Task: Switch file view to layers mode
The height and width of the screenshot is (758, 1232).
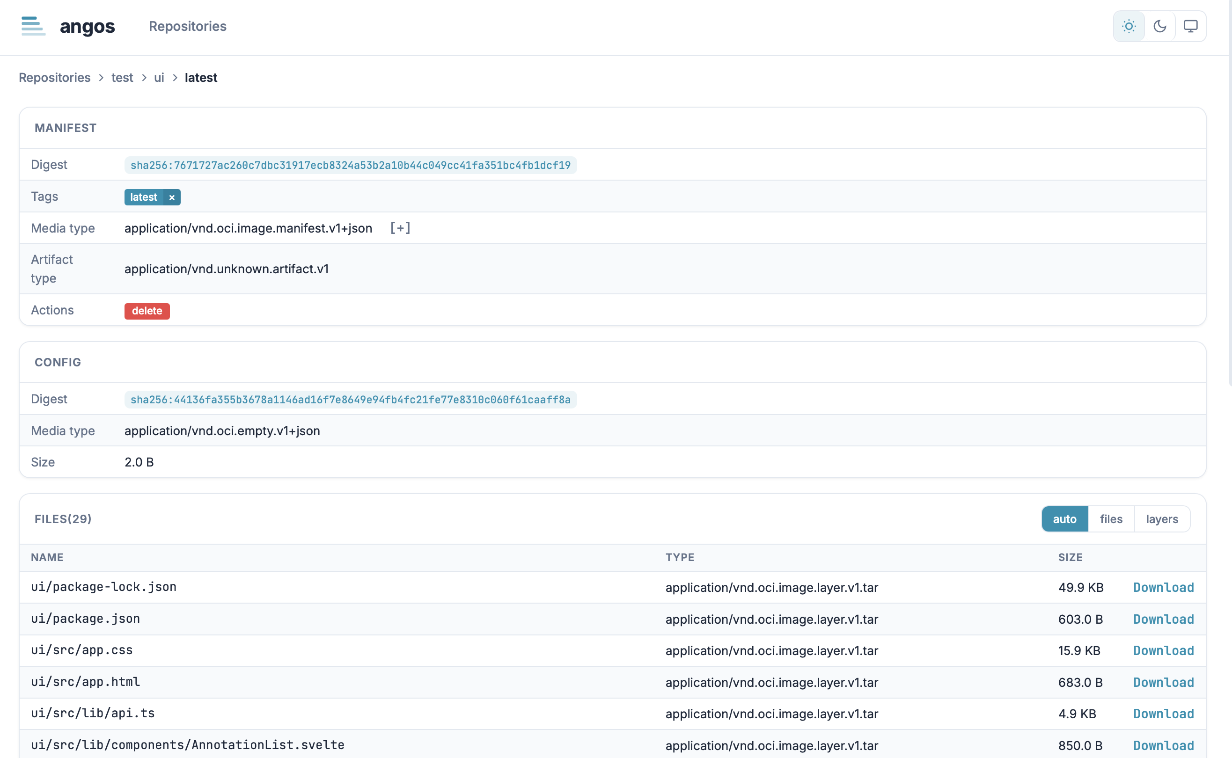Action: (x=1162, y=519)
